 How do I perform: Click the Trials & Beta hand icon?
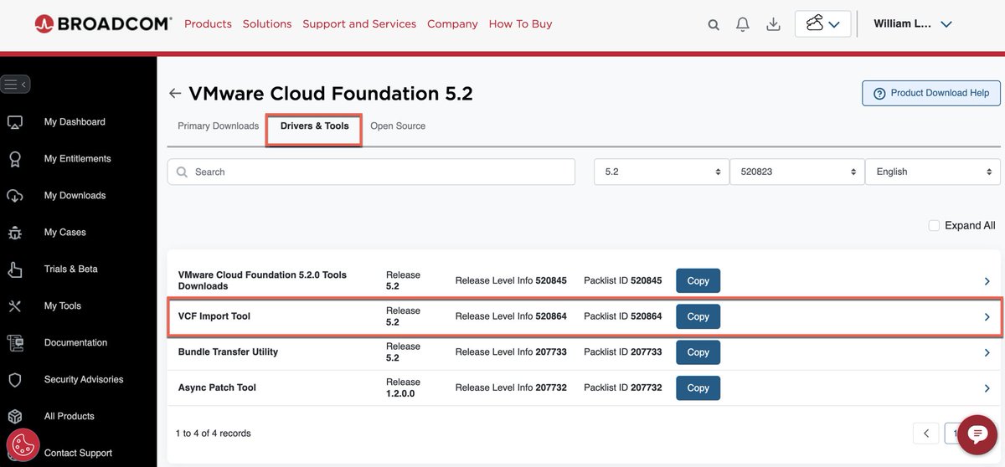(x=15, y=269)
